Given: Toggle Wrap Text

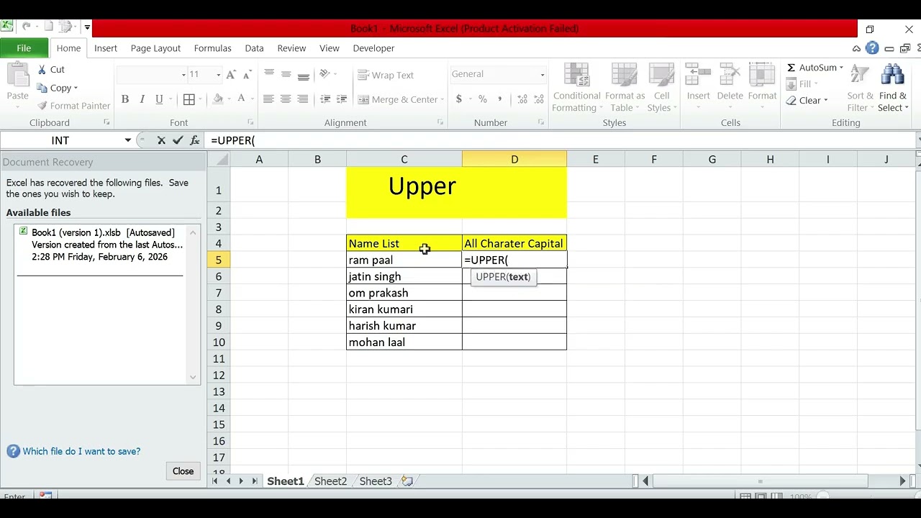Looking at the screenshot, I should [386, 75].
